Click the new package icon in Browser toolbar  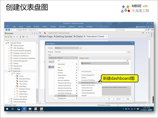[6, 37]
